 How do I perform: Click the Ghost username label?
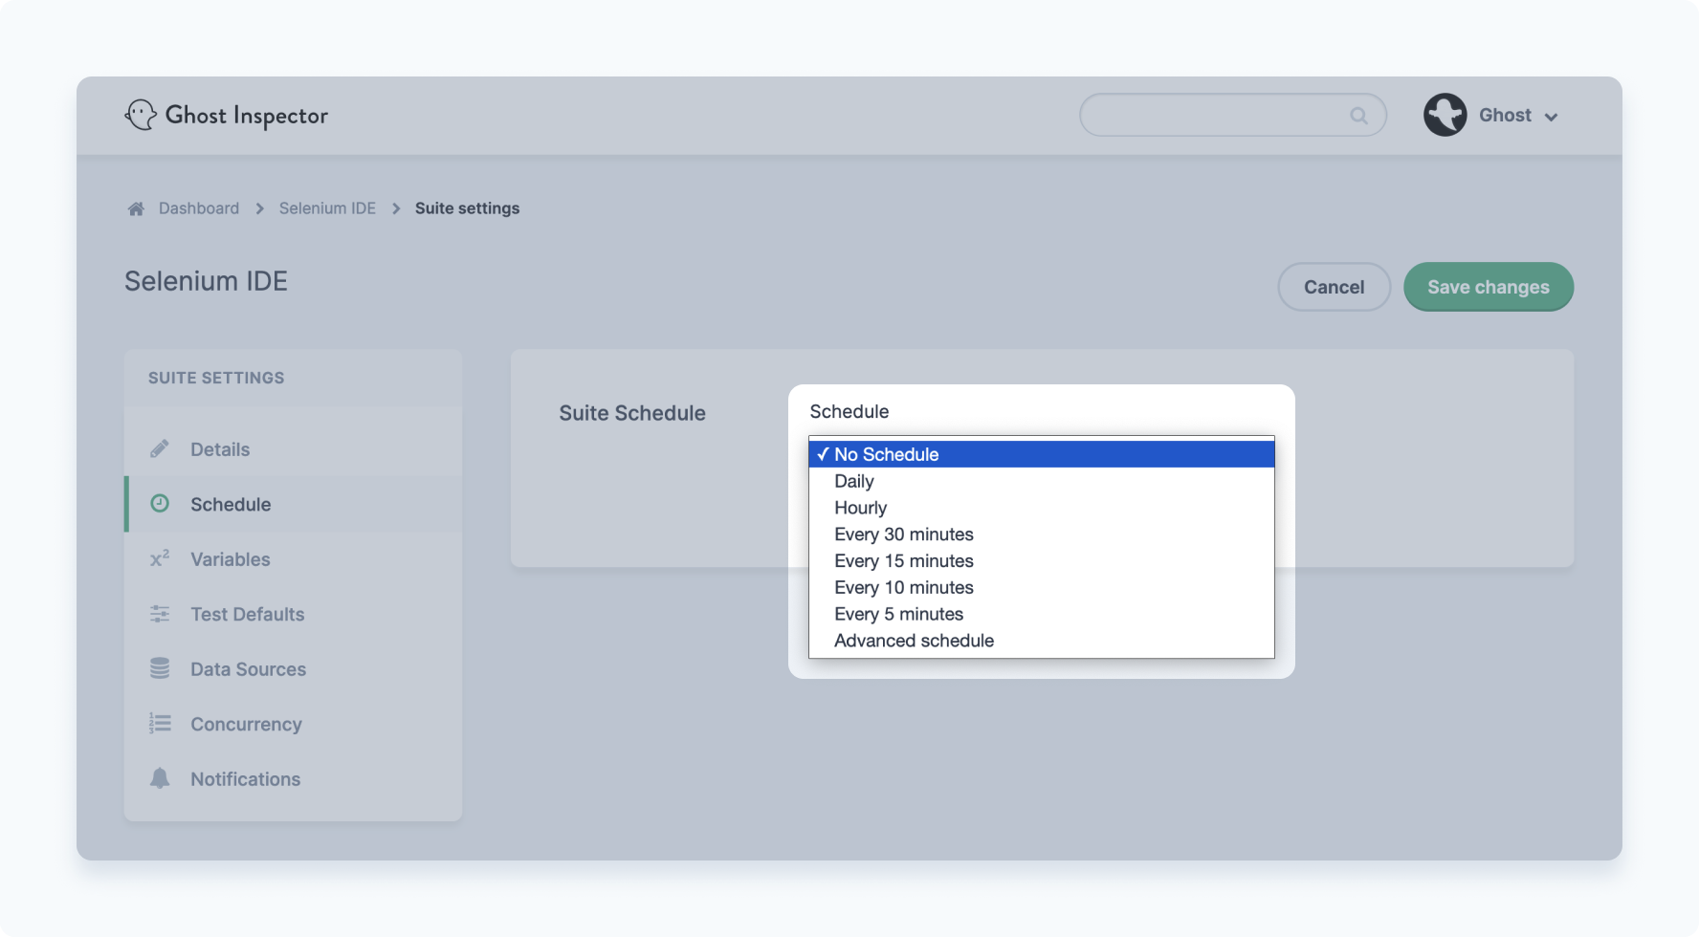[1505, 115]
